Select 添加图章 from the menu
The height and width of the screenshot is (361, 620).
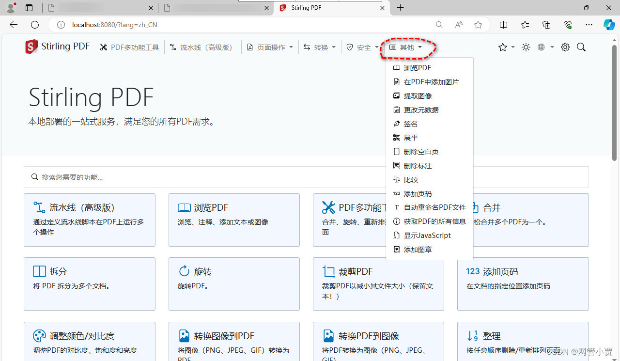pos(430,250)
